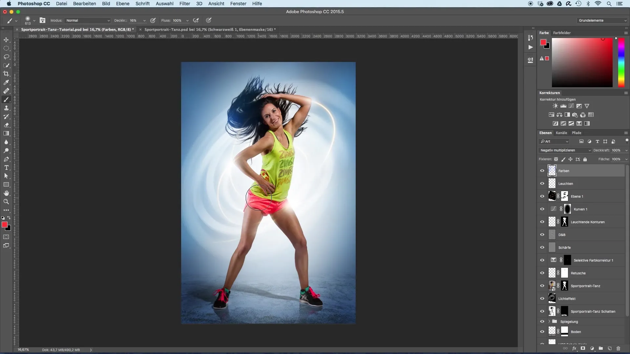Hide the Lichteffekt layer

(542, 298)
